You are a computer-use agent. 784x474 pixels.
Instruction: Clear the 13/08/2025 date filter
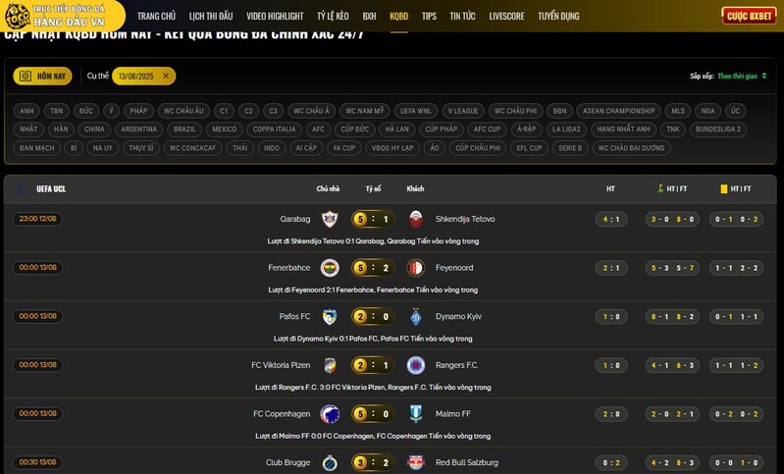click(x=166, y=76)
